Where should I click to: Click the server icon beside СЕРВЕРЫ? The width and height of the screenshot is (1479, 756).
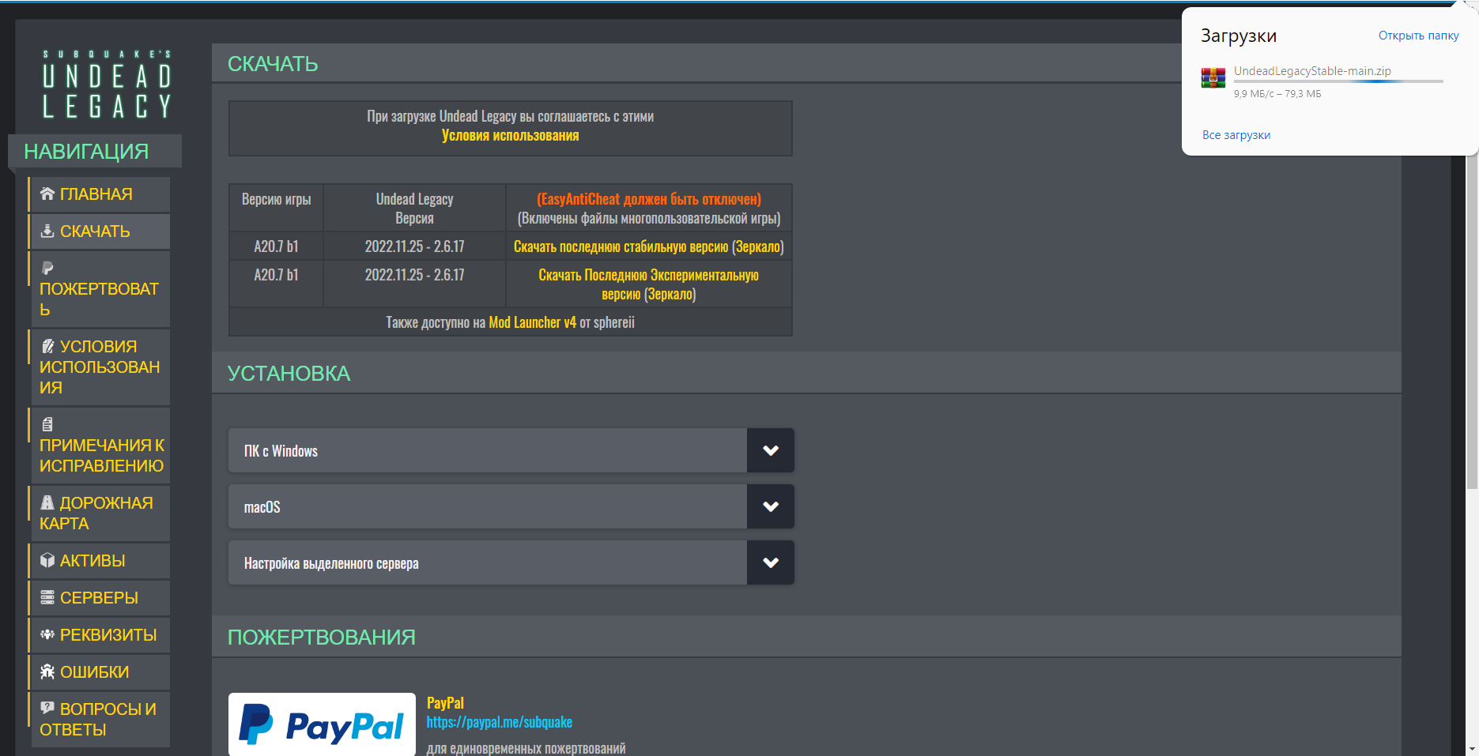pos(47,597)
